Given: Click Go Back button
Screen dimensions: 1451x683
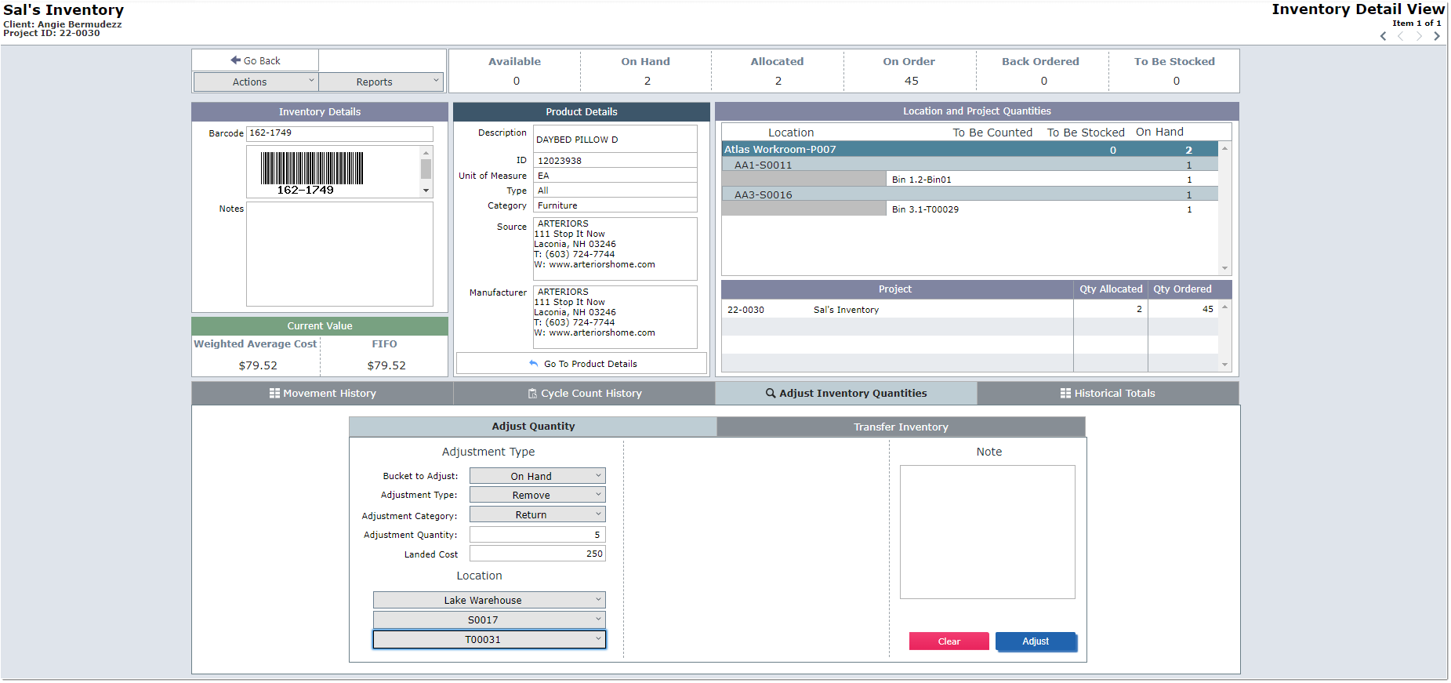Looking at the screenshot, I should [256, 60].
